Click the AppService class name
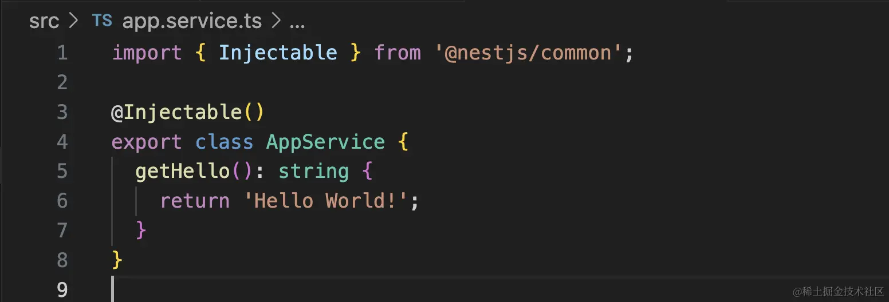 point(325,142)
